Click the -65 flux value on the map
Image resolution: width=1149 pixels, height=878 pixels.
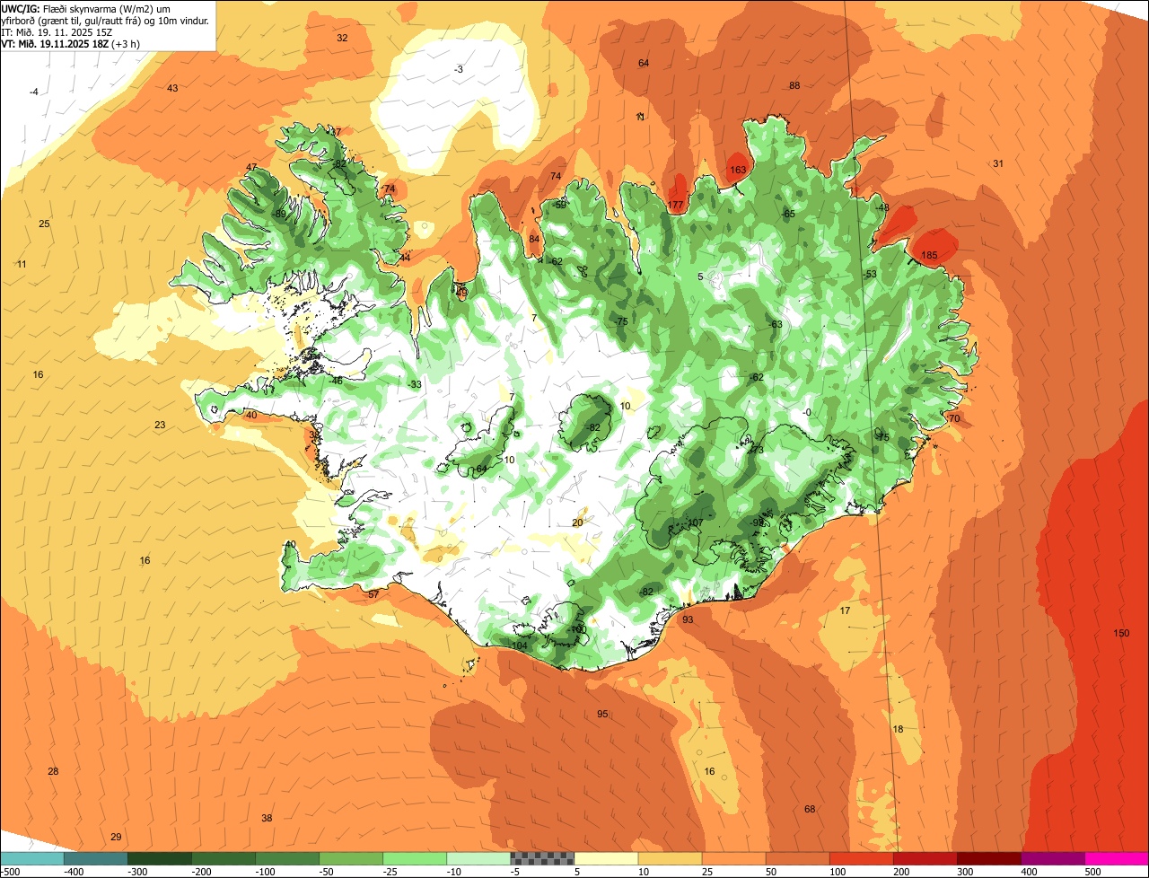pyautogui.click(x=787, y=215)
